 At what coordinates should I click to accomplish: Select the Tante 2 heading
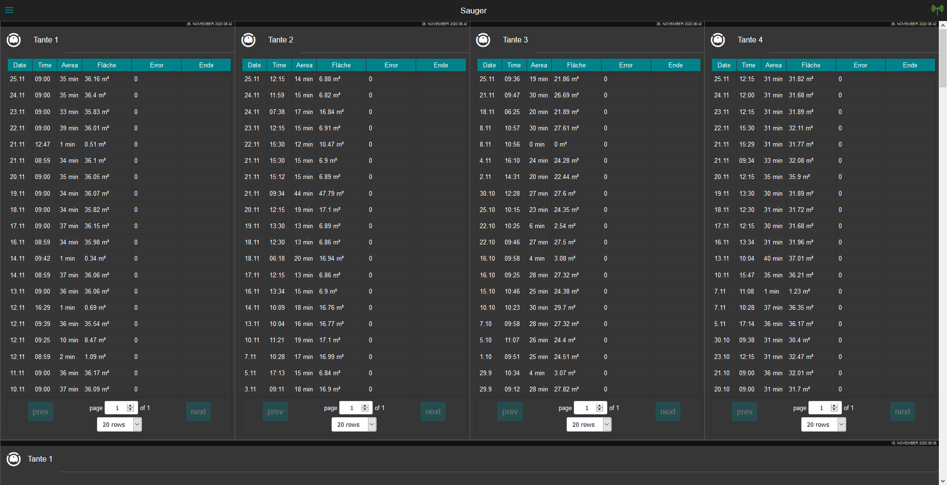point(280,40)
